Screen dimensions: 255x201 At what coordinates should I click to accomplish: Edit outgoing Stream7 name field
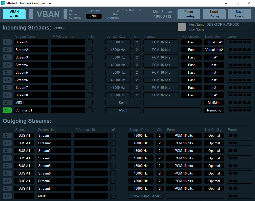click(54, 181)
